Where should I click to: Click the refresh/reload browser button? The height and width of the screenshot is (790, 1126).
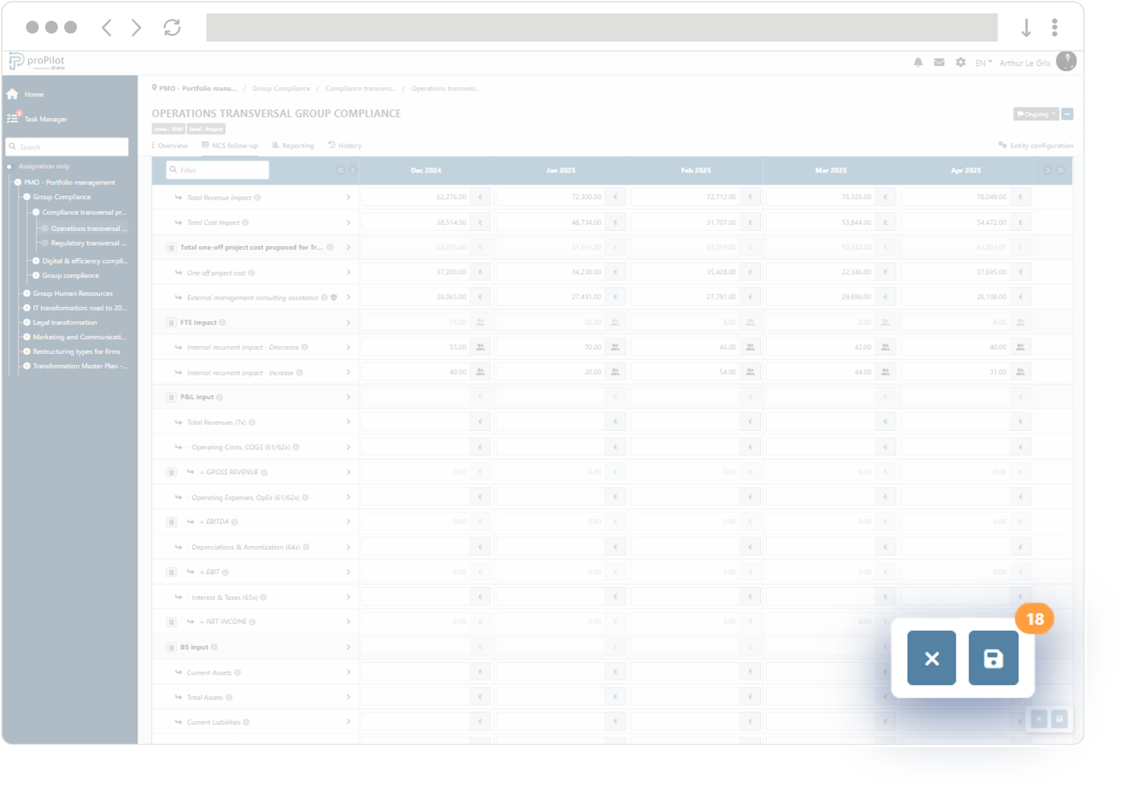click(172, 26)
